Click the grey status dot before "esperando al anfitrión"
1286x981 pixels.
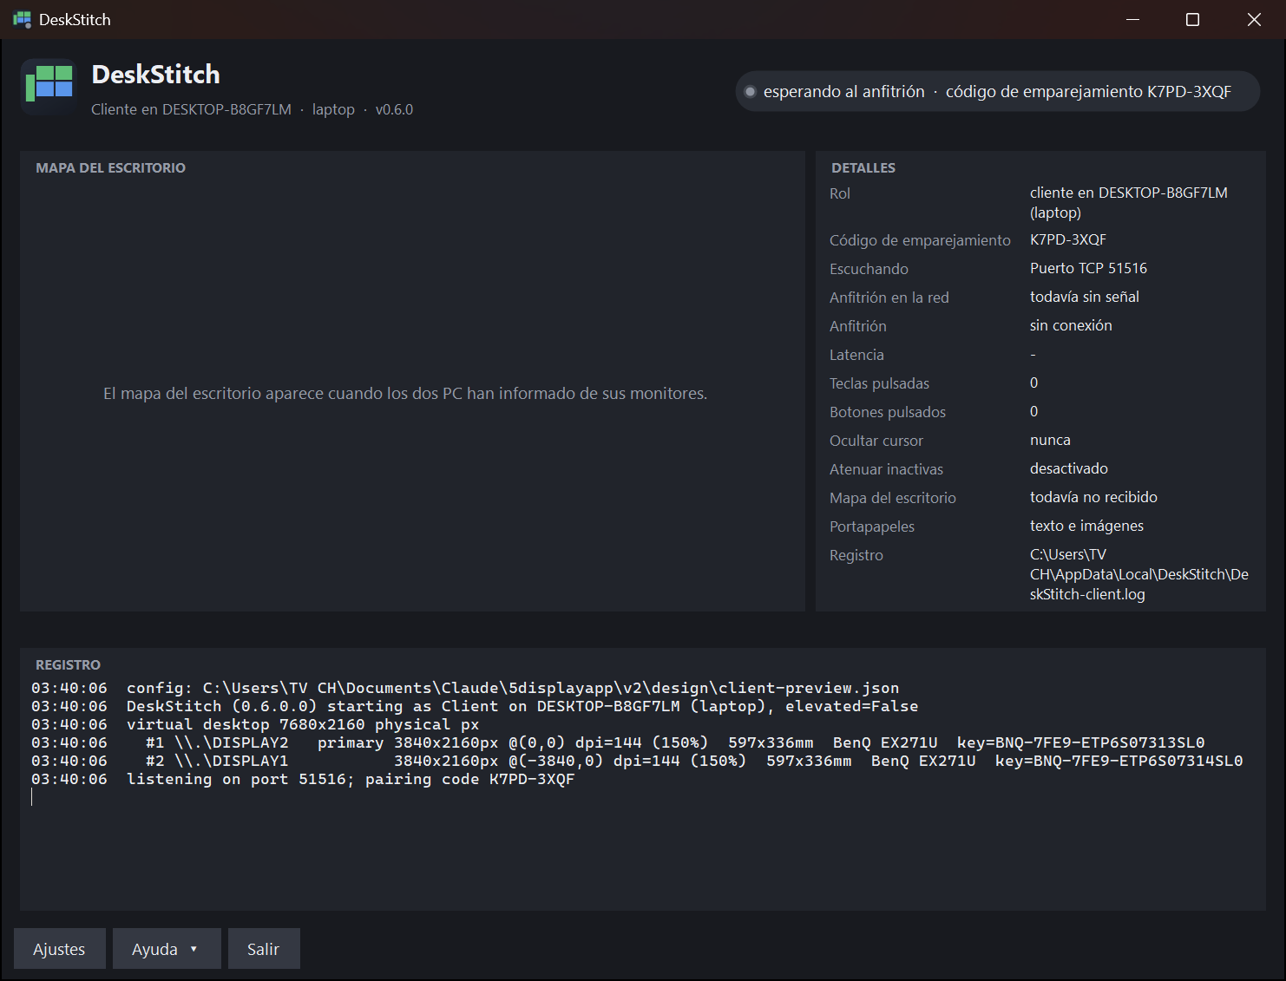coord(750,92)
